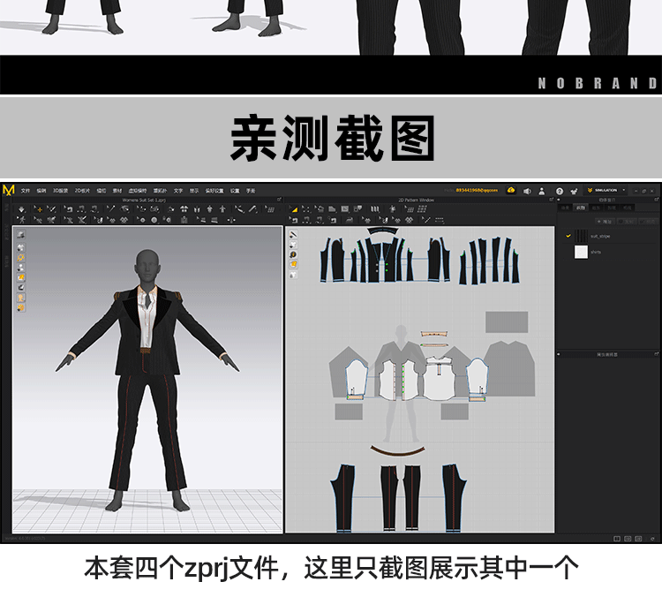Pop out the Object Browser panel
Screen dimensions: 662x597
click(656, 200)
